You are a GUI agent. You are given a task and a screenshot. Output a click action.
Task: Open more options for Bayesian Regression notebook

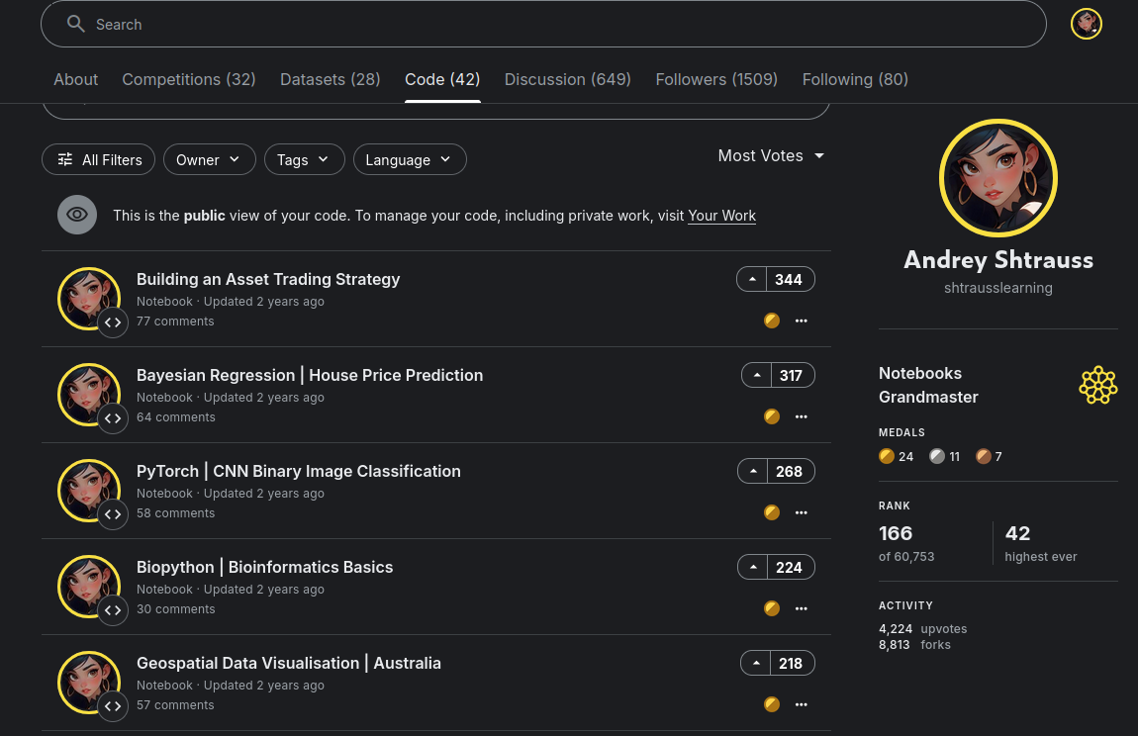[x=802, y=415]
